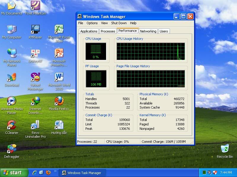Click the CPU Usage History graph

click(x=151, y=51)
